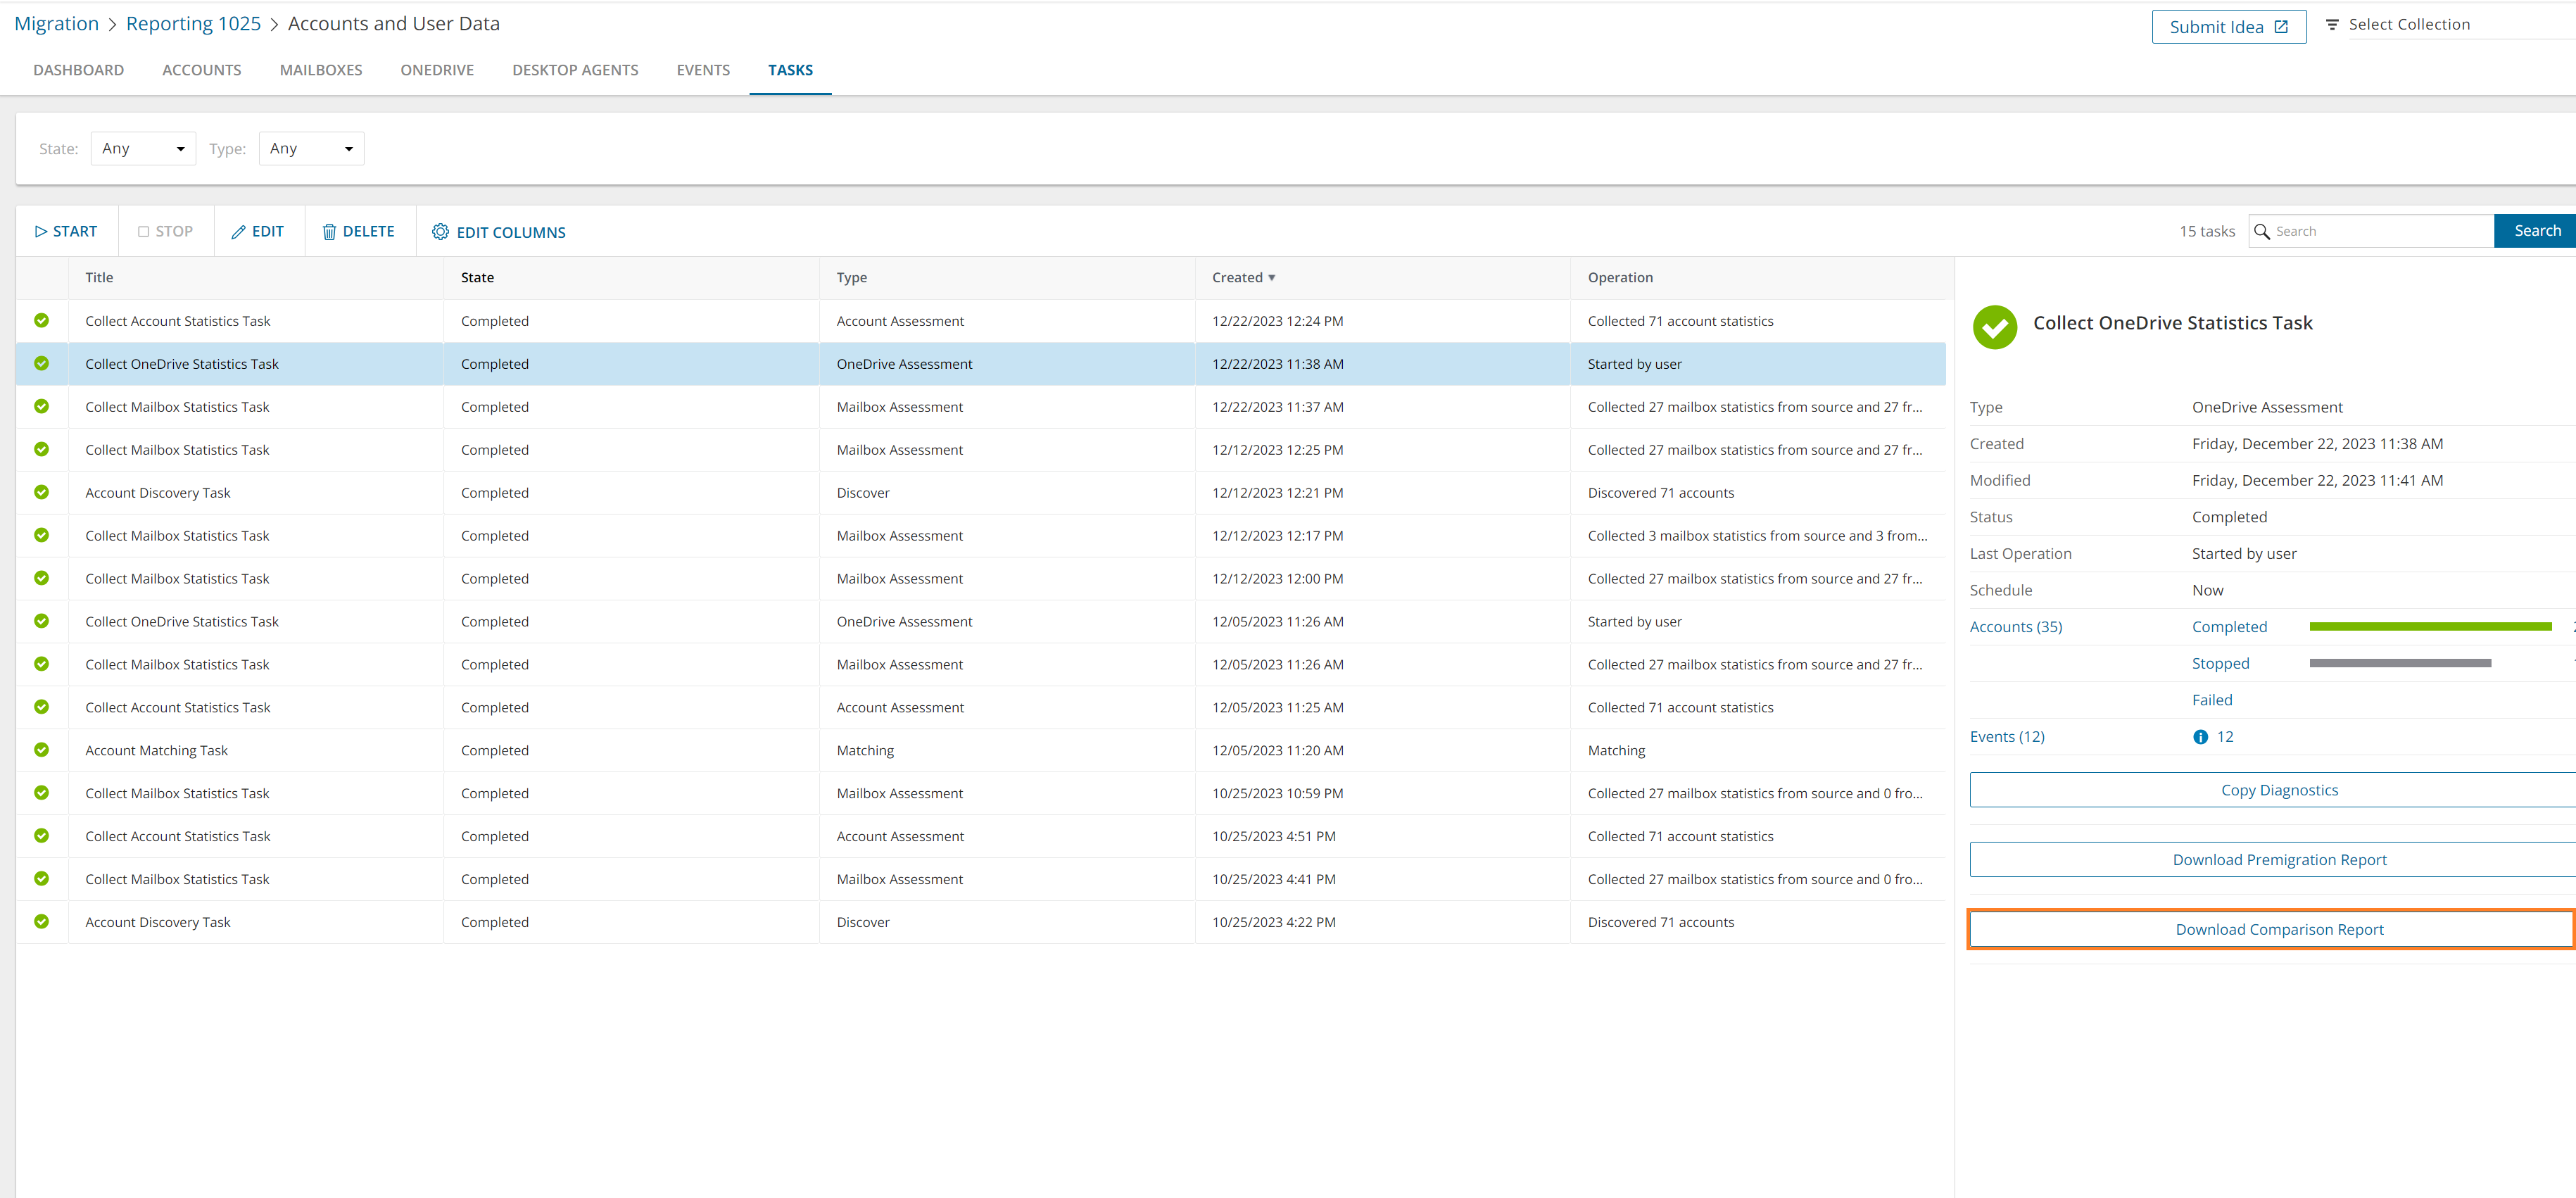The width and height of the screenshot is (2576, 1198).
Task: Open the Type filter dropdown
Action: click(311, 149)
